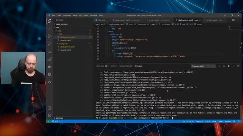This screenshot has width=243, height=136.
Task: Kill terminal with trash icon
Action: 229,66
